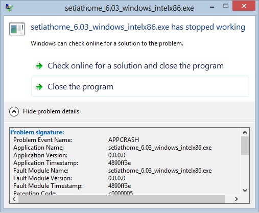Select the APPCRASH event name value
This screenshot has width=259, height=213.
coord(124,140)
